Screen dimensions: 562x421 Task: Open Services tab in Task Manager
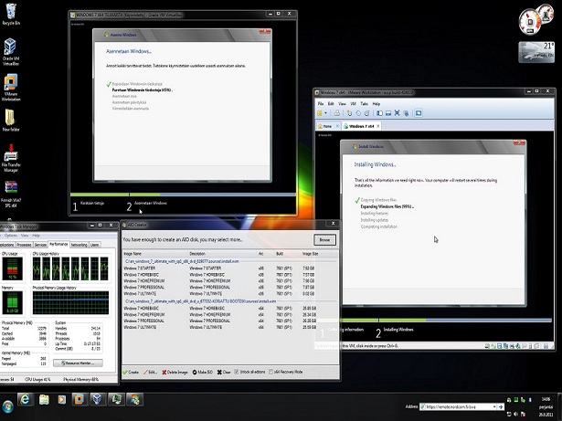click(40, 245)
